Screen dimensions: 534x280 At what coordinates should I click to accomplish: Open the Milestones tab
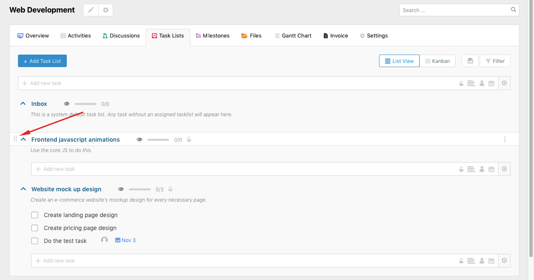coord(213,35)
